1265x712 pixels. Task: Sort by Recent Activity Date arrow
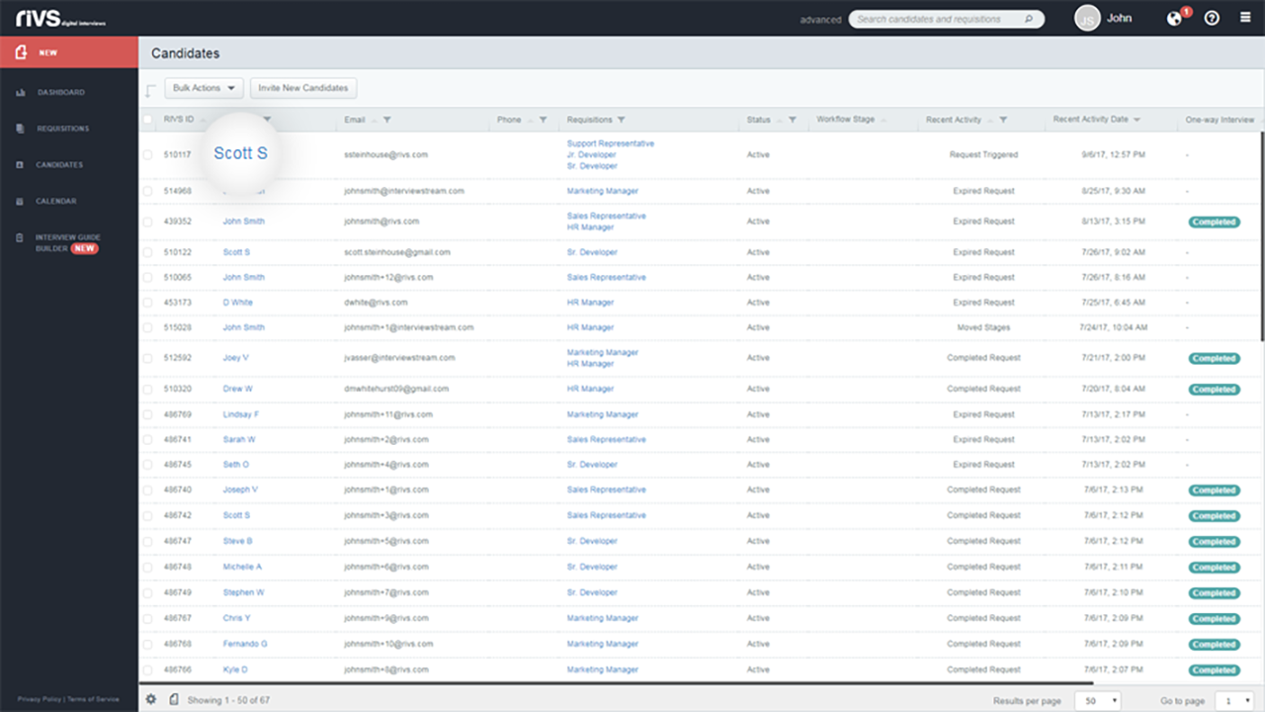point(1138,120)
